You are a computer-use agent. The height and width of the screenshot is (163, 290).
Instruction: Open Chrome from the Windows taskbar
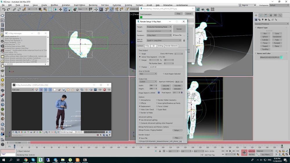[26, 160]
